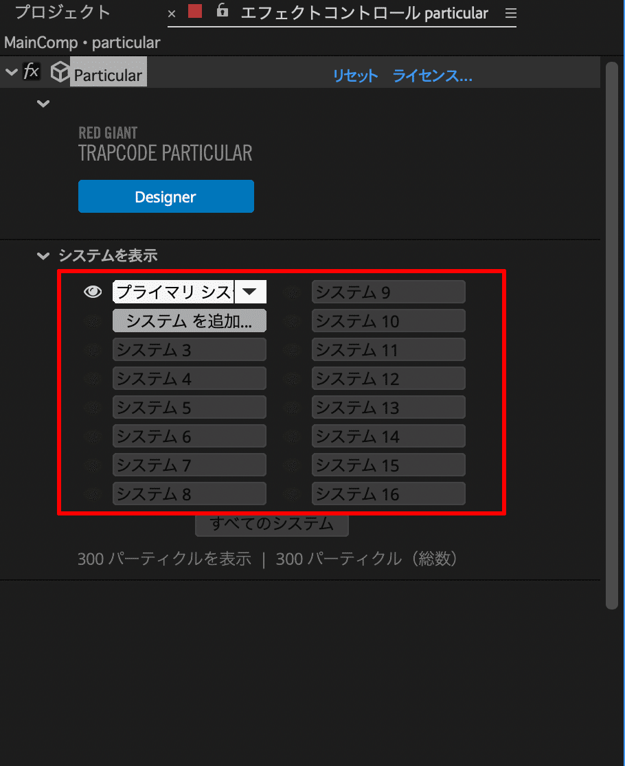
Task: Show システム 9 with its eye toggle
Action: 292,292
